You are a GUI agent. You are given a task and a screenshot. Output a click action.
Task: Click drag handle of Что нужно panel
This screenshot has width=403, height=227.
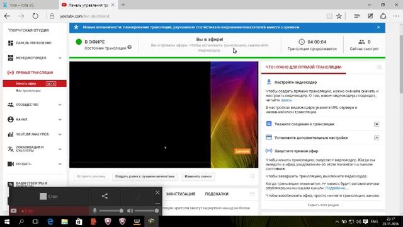click(379, 67)
